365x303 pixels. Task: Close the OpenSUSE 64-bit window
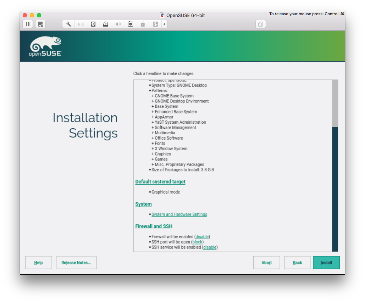(x=25, y=15)
